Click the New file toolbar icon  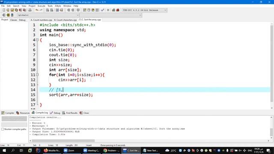(x=4, y=10)
